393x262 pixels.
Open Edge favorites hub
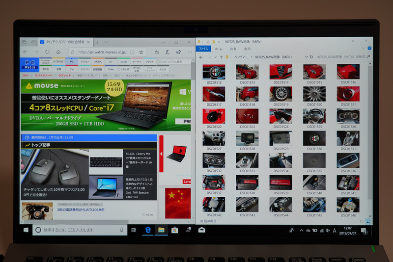157,52
